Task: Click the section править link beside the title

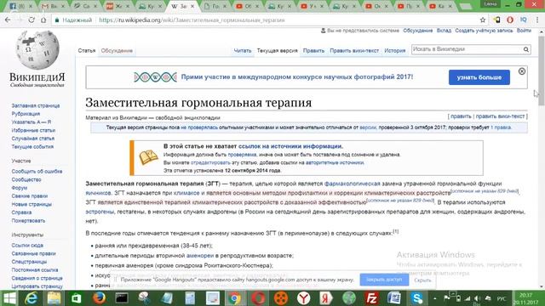Action: (x=461, y=116)
